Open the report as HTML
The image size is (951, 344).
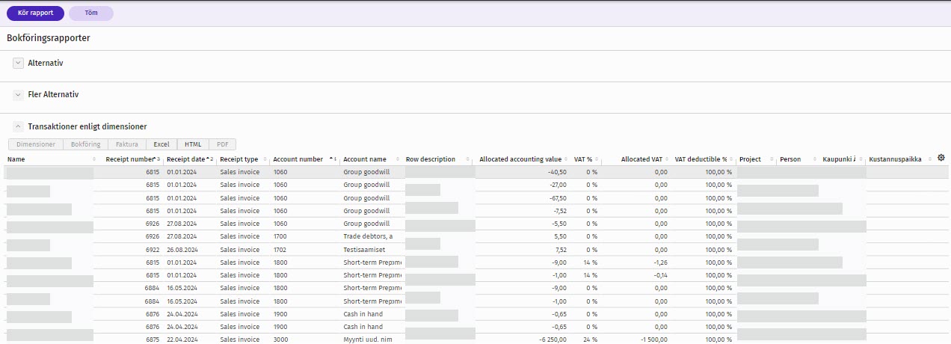pyautogui.click(x=193, y=144)
